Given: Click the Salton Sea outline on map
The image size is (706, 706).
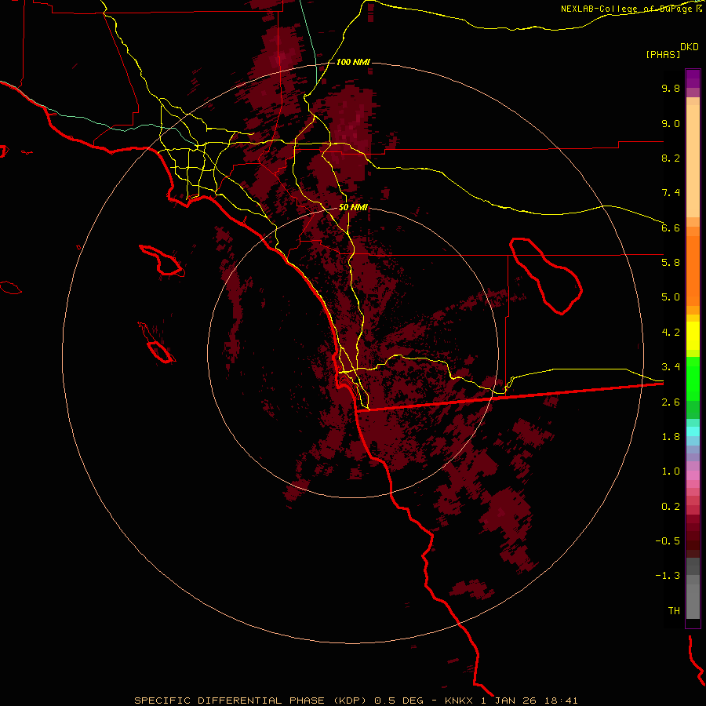Looking at the screenshot, I should click(546, 275).
